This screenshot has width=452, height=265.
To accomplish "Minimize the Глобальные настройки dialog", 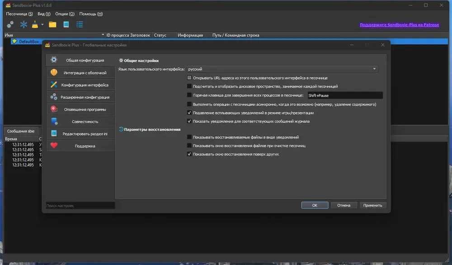I will 352,45.
